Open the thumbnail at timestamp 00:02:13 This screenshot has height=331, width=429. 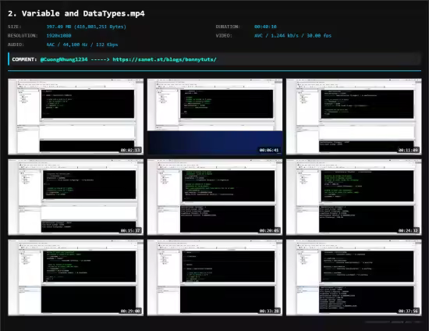pyautogui.click(x=76, y=116)
